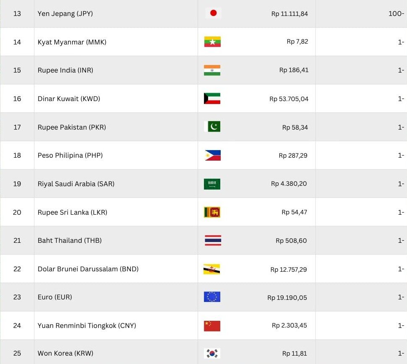The width and height of the screenshot is (407, 364).
Task: Click the Kuwait flag icon
Action: [x=212, y=99]
